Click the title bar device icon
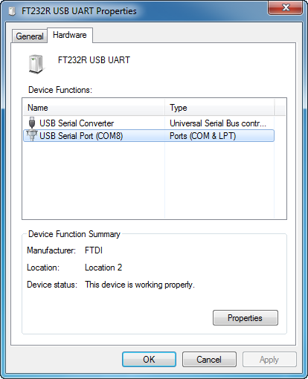The height and width of the screenshot is (379, 308). (12, 11)
